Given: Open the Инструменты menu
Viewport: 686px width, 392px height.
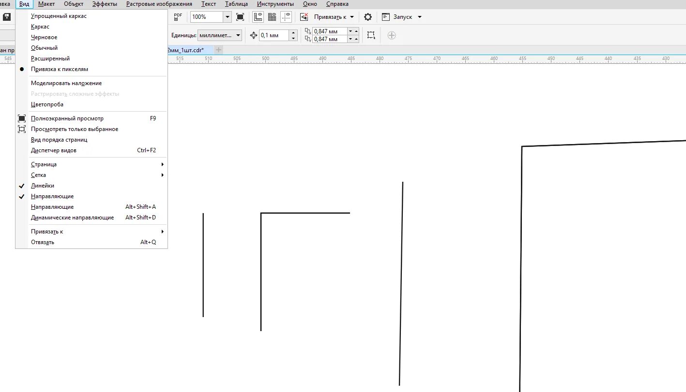Looking at the screenshot, I should point(275,4).
